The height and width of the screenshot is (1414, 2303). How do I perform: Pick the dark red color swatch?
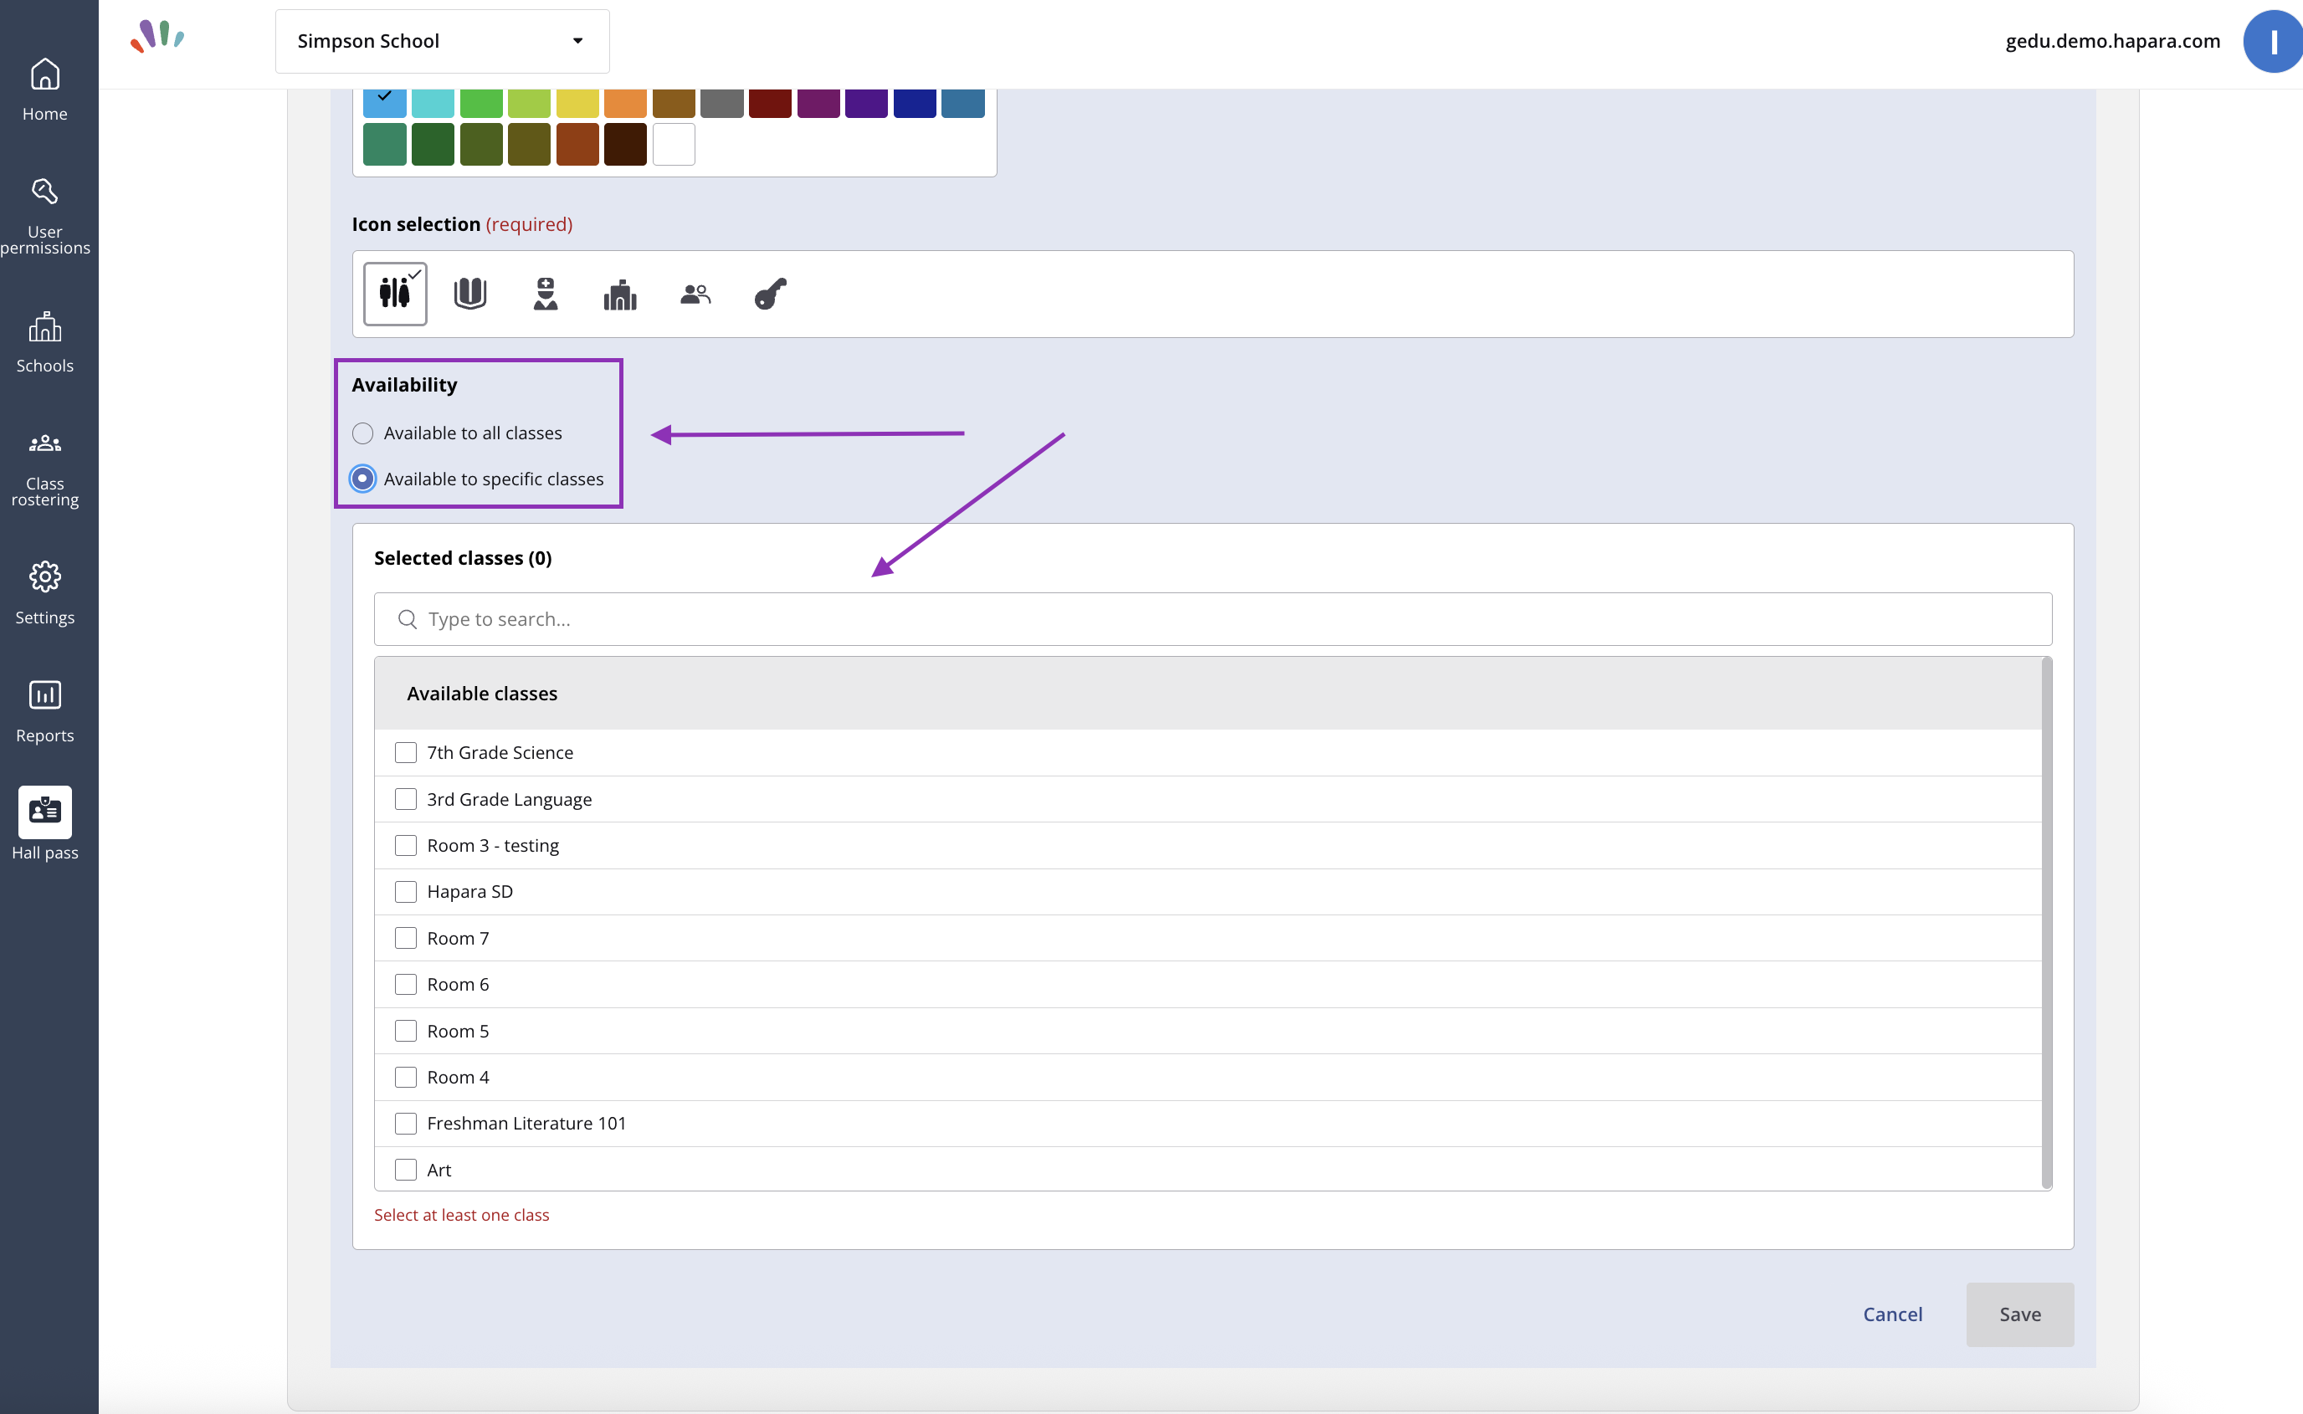(x=770, y=103)
